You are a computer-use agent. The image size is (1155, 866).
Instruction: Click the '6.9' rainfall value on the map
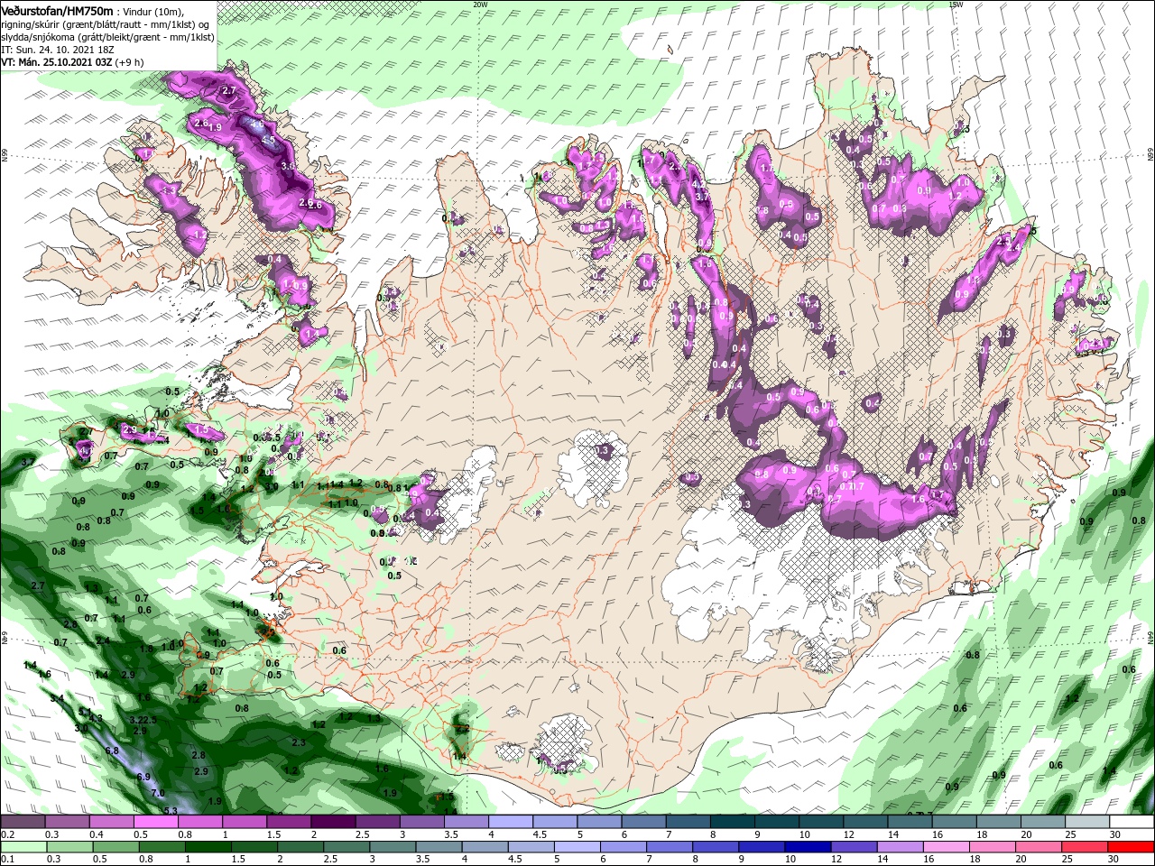[x=143, y=777]
